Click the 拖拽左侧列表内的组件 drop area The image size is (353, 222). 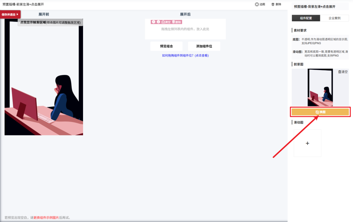185,29
